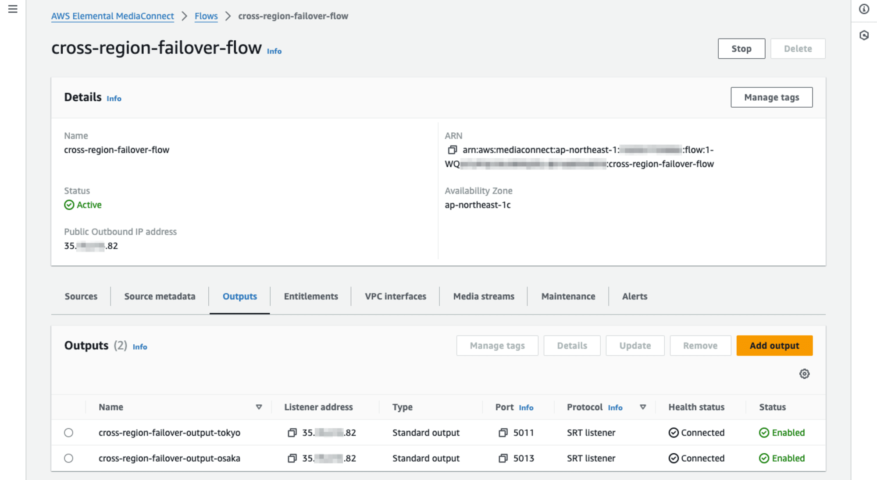The height and width of the screenshot is (480, 877).
Task: Go to the Entitlements tab
Action: tap(311, 296)
